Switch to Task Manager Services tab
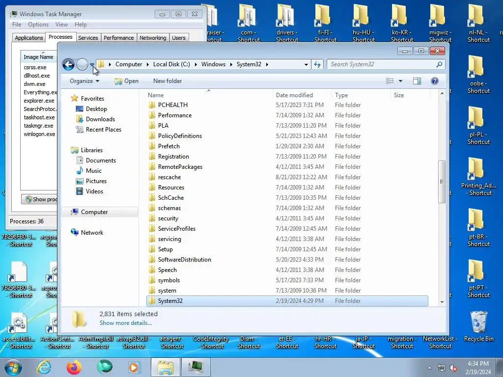The width and height of the screenshot is (503, 377). tap(88, 38)
